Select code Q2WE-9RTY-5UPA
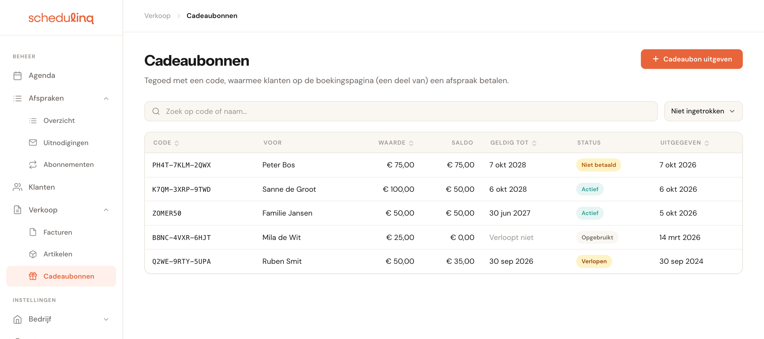This screenshot has width=764, height=339. 181,262
